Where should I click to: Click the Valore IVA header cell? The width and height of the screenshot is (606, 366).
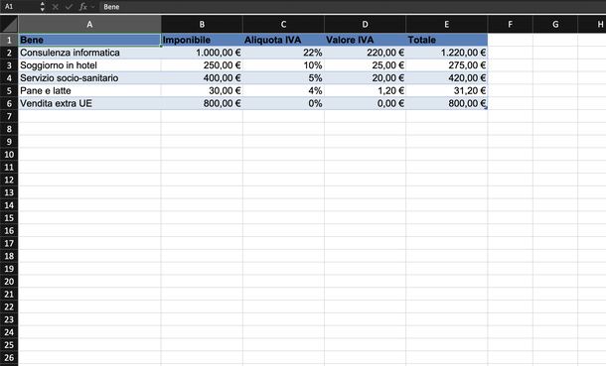(365, 40)
